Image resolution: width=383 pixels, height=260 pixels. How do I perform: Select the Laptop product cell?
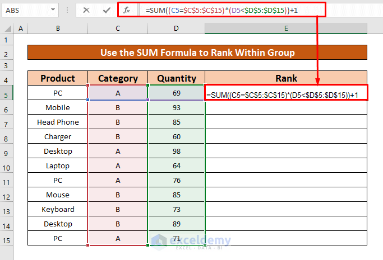(58, 166)
